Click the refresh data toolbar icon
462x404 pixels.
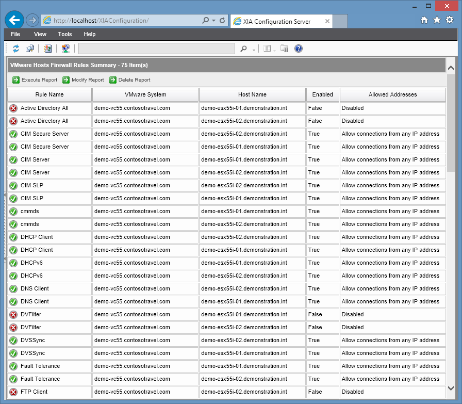(16, 48)
